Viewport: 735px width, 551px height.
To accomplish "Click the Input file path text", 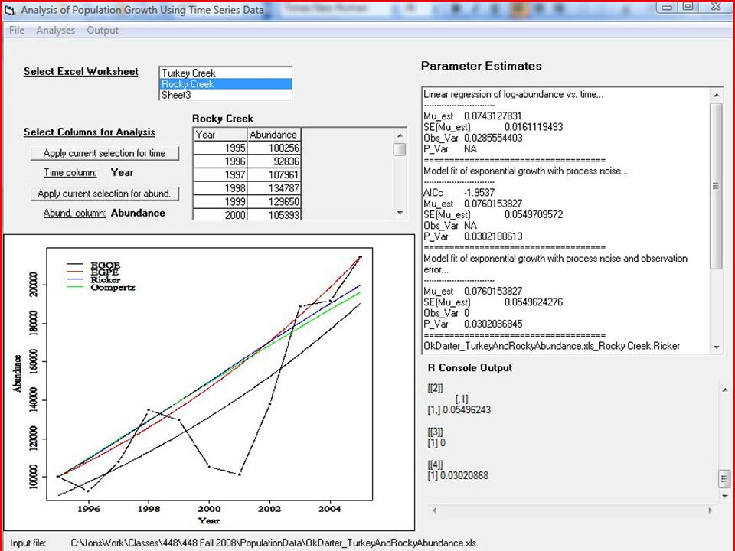I will tap(273, 543).
